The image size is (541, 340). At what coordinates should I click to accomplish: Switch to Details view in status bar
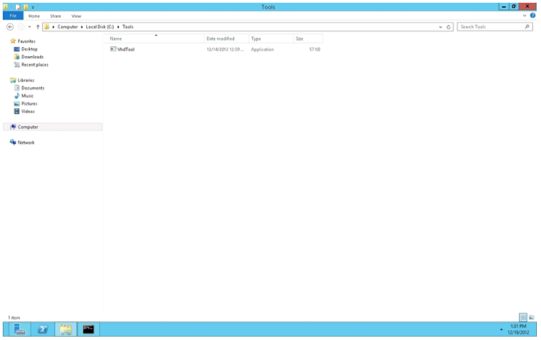point(523,317)
